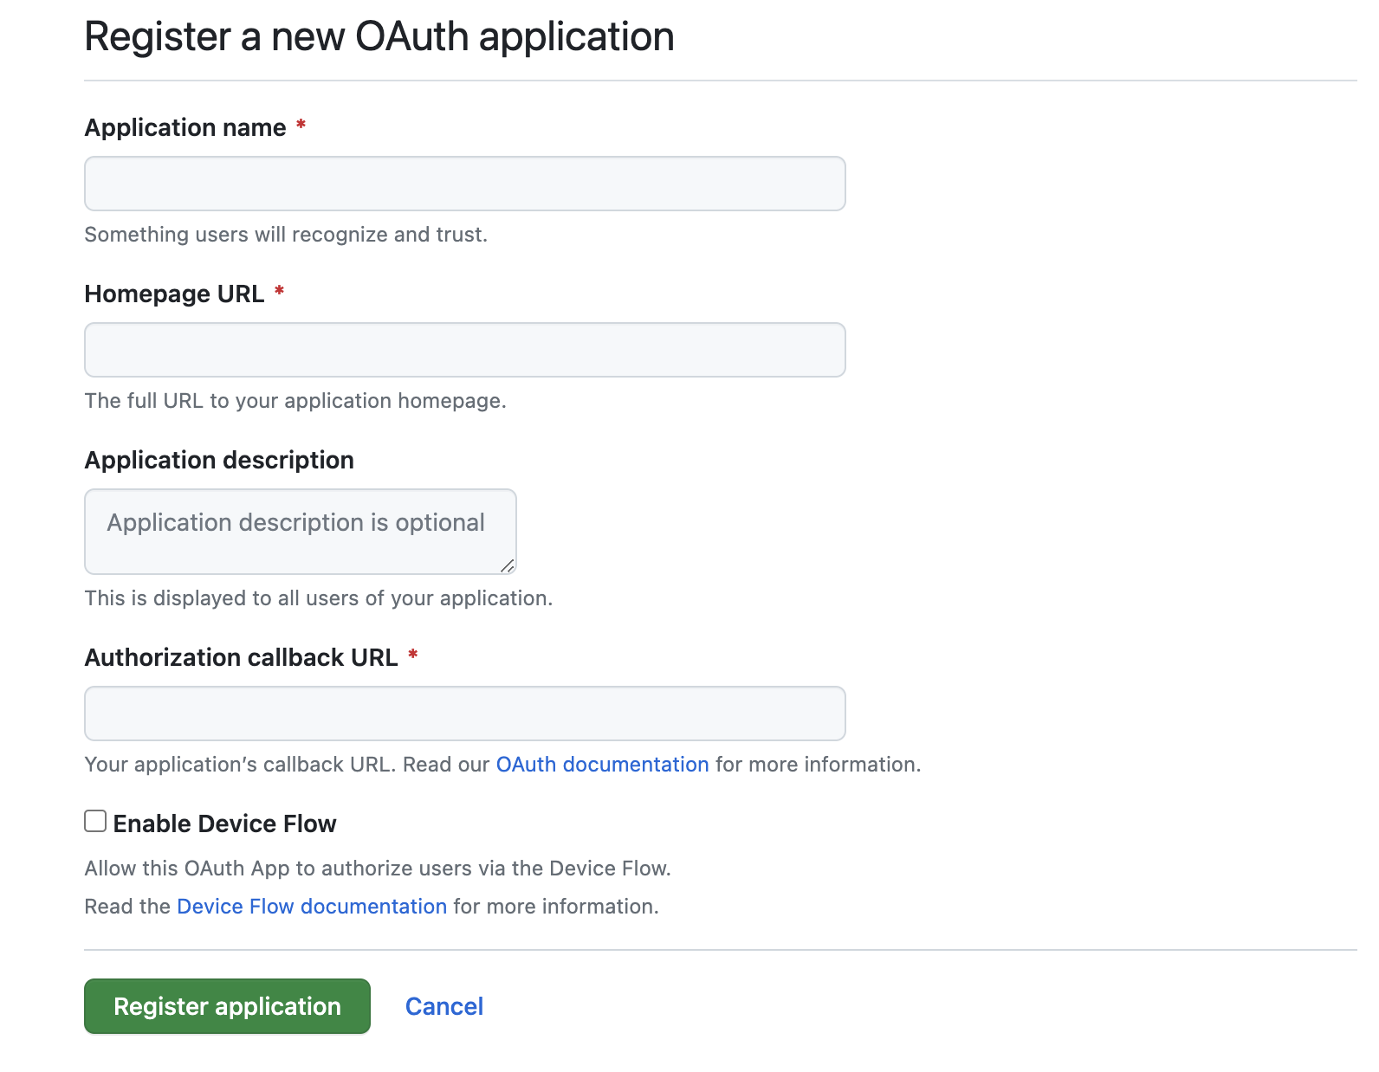Click the Homepage URL label
The width and height of the screenshot is (1379, 1072).
pos(173,294)
